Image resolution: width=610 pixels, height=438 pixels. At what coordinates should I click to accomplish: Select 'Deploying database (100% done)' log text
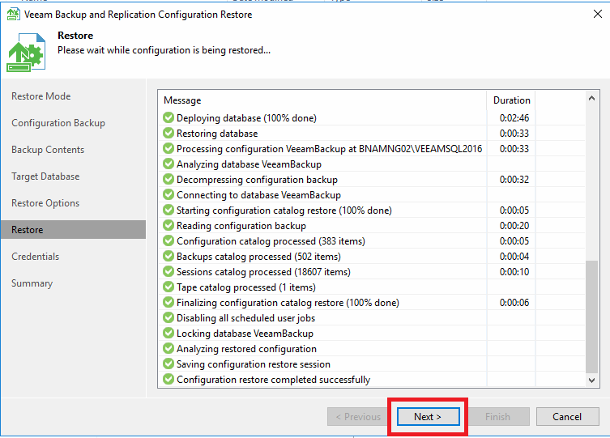246,117
